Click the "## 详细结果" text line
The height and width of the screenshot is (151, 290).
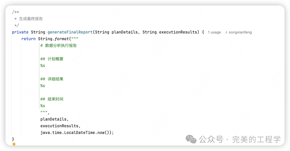pos(52,79)
